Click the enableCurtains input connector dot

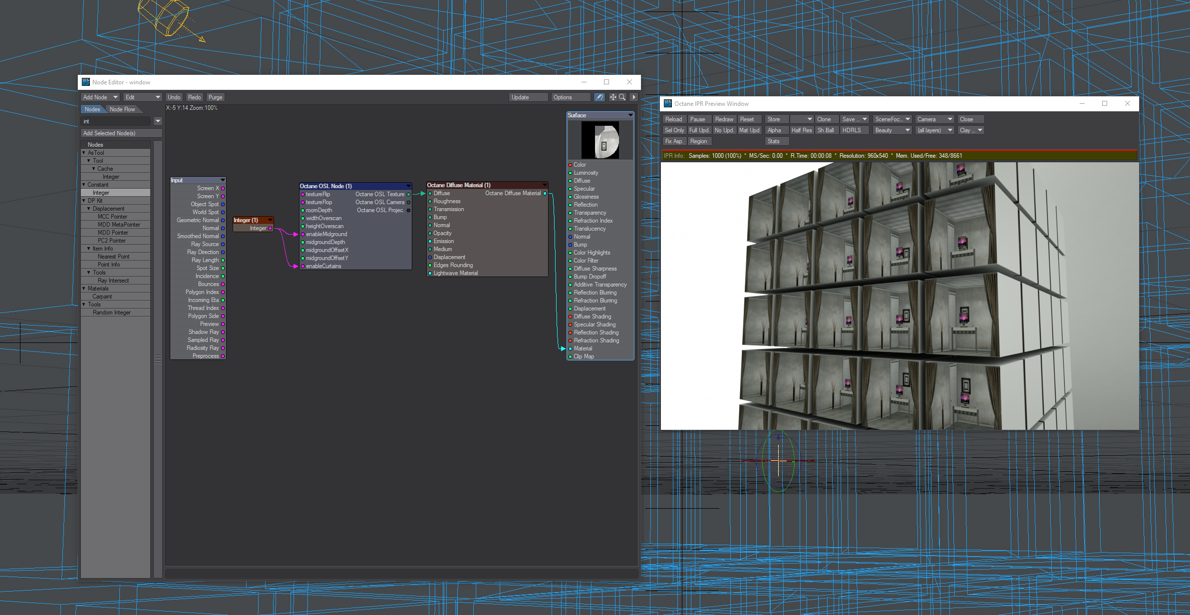(x=302, y=266)
